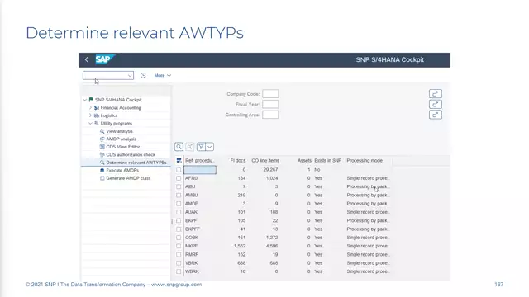Viewport: 529px width, 297px height.
Task: Tick the MKPF row checkbox
Action: (179, 246)
